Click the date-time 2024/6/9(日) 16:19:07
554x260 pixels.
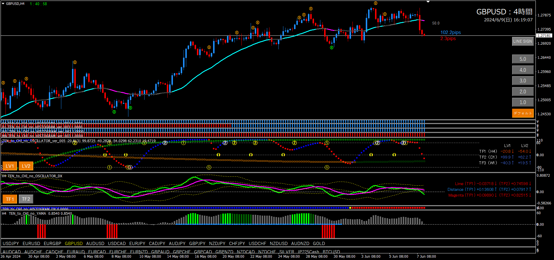pyautogui.click(x=508, y=20)
